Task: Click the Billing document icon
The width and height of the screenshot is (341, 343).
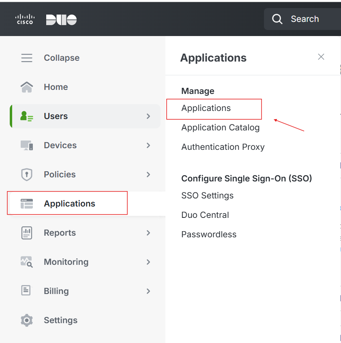Action: pos(26,291)
